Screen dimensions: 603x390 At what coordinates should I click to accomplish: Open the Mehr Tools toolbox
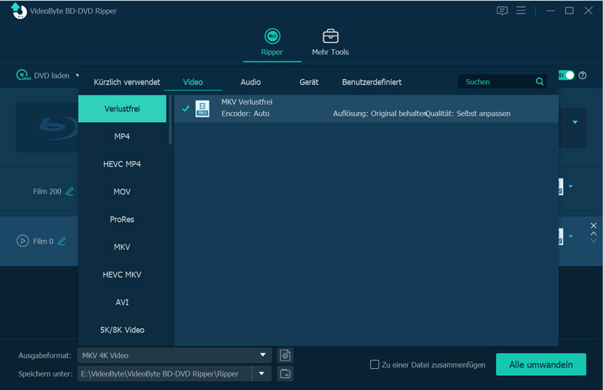[330, 36]
